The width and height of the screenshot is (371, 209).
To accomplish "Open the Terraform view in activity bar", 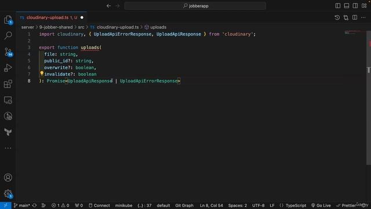I will (x=8, y=132).
